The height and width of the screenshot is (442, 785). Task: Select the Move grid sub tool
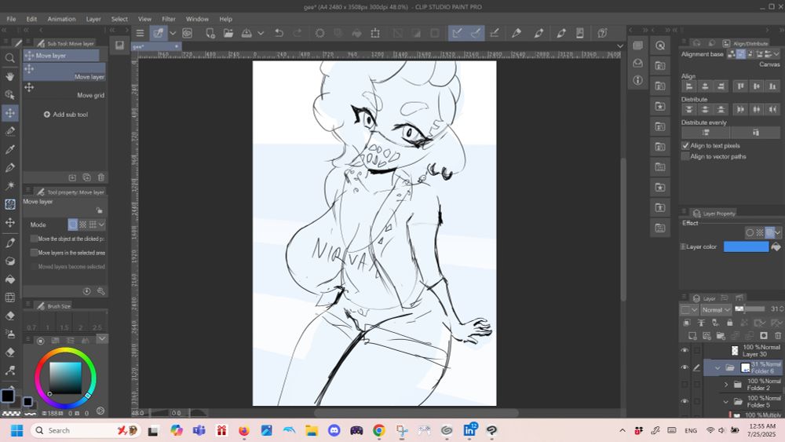64,90
